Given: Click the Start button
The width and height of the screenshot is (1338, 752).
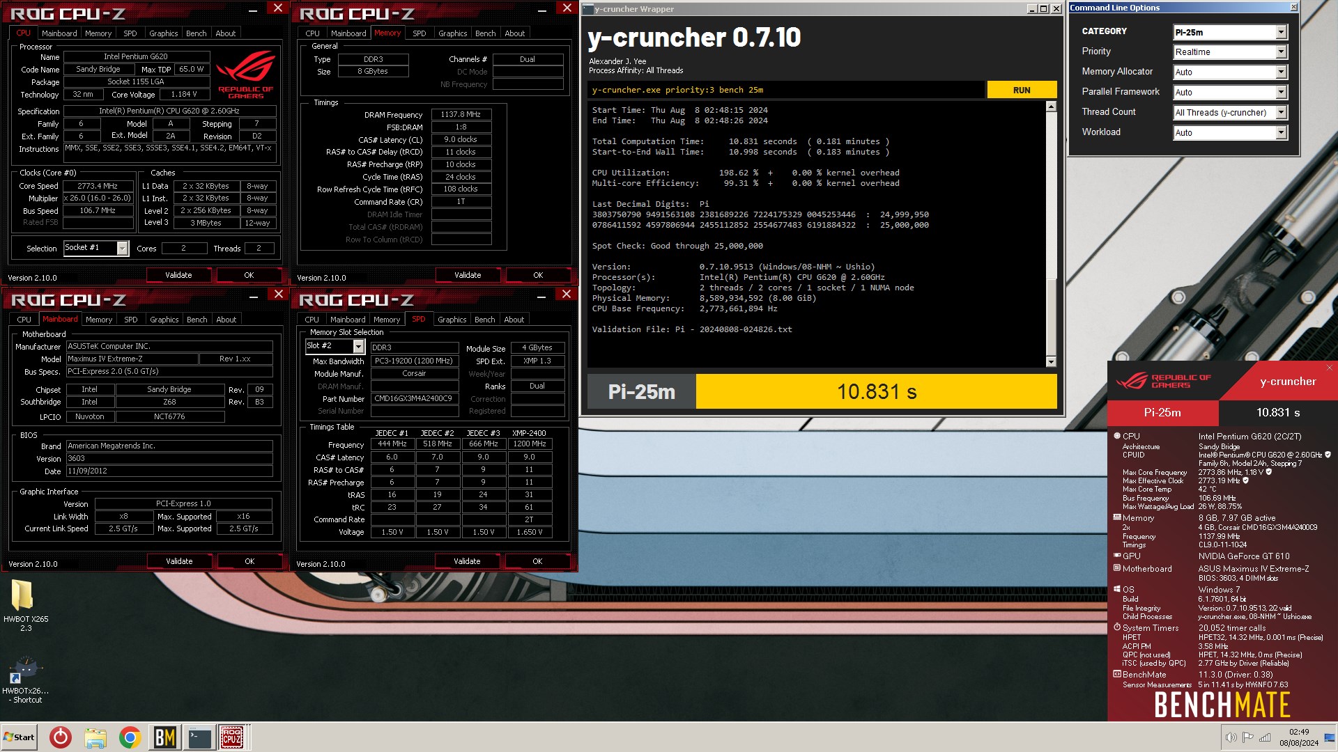Looking at the screenshot, I should 20,737.
